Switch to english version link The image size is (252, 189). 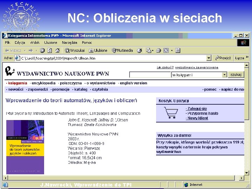133,83
